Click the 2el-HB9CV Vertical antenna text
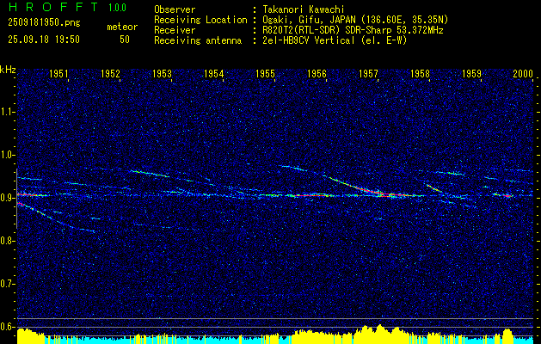The height and width of the screenshot is (344, 541). (335, 40)
